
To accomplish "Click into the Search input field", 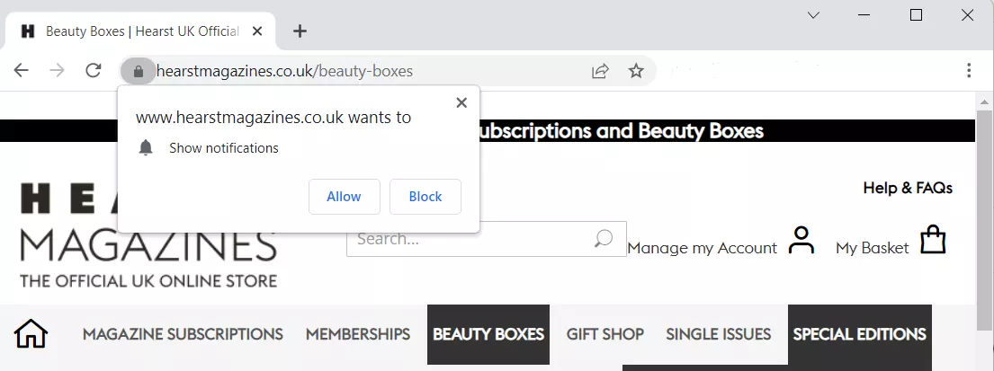I will point(472,239).
